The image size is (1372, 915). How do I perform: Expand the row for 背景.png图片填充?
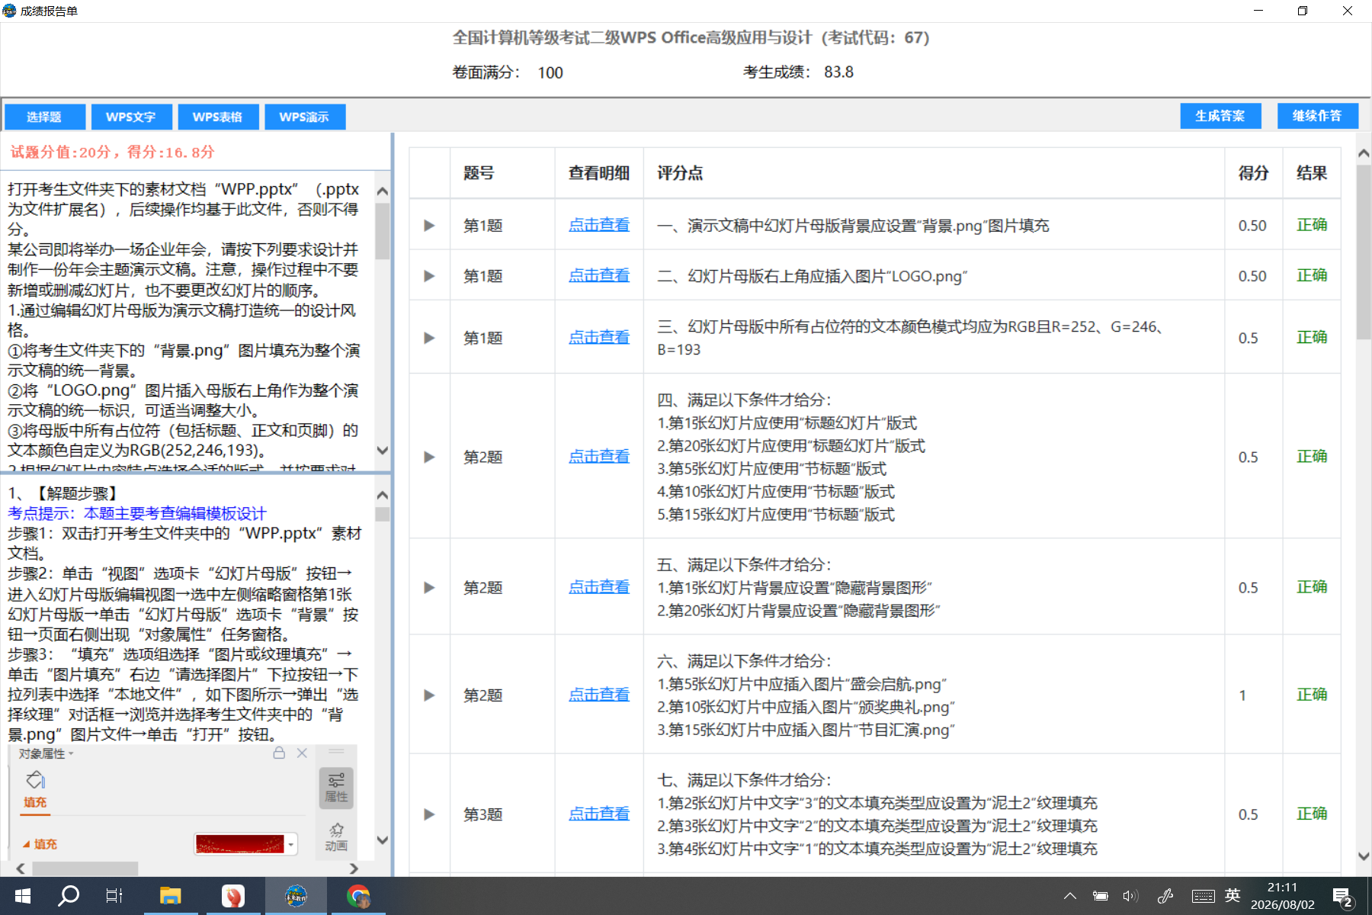[429, 226]
